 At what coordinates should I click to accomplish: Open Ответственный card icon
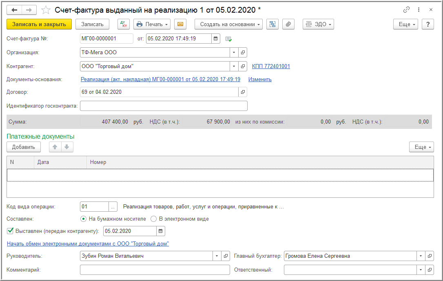430,270
